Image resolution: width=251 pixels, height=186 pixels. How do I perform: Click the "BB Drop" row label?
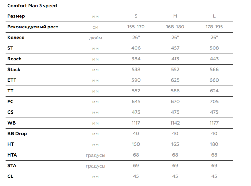17,134
